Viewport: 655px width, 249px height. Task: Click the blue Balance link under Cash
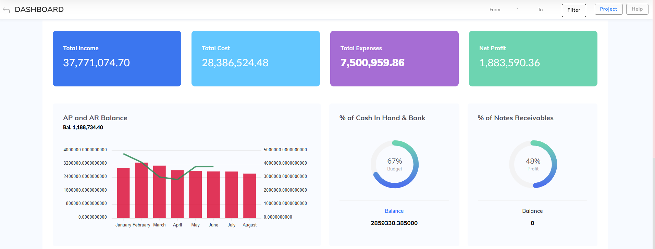[394, 211]
